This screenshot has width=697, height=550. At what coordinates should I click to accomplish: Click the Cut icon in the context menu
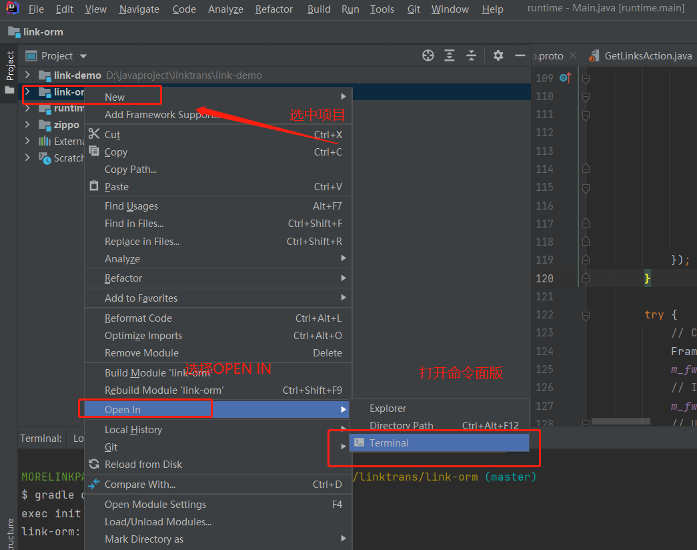click(x=94, y=134)
